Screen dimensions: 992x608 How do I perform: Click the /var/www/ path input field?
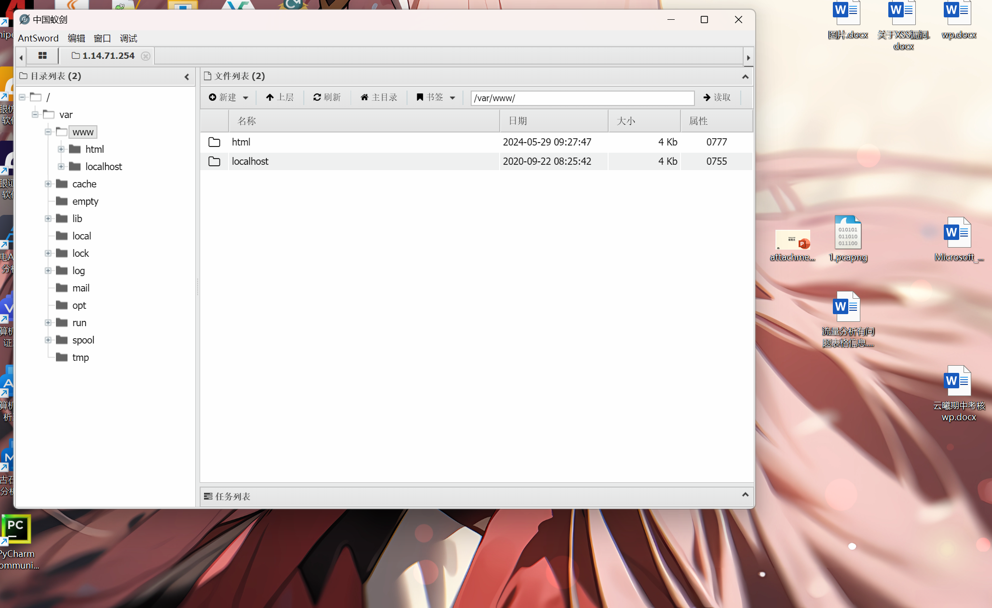582,98
